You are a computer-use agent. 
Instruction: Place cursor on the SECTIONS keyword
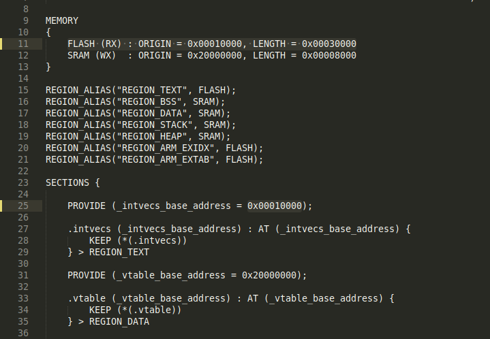[x=67, y=182]
